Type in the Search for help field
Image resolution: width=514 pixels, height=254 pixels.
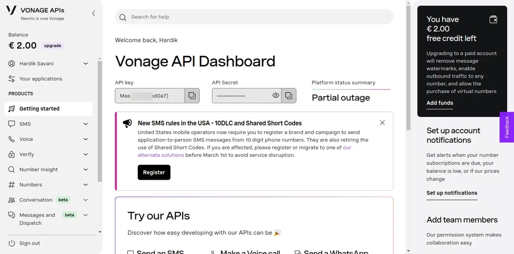coord(257,17)
